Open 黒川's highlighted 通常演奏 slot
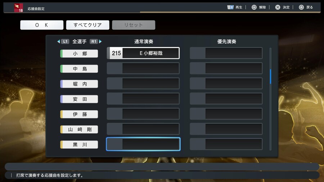Screen dimensions: 324x182 pyautogui.click(x=143, y=144)
